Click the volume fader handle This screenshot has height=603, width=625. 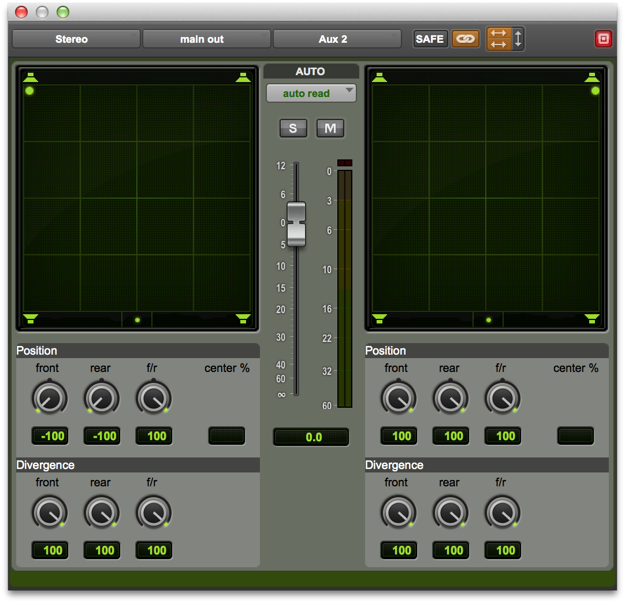point(296,224)
